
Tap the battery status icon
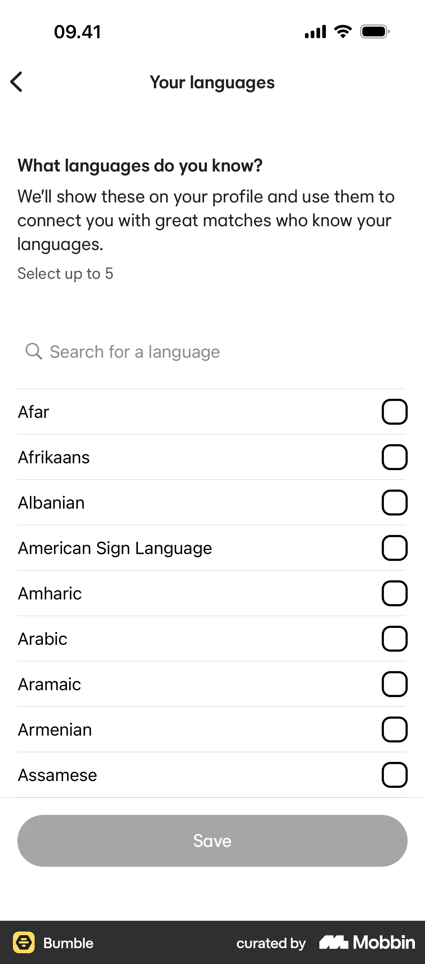(x=375, y=32)
